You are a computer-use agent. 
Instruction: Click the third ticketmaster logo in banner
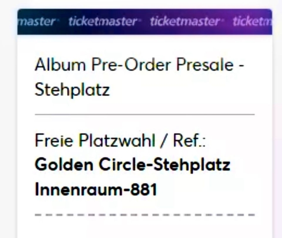pos(185,22)
